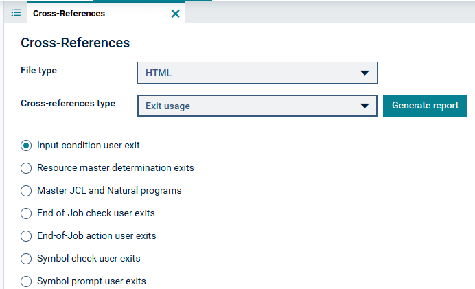Select Input condition user exit radio button

(26, 146)
